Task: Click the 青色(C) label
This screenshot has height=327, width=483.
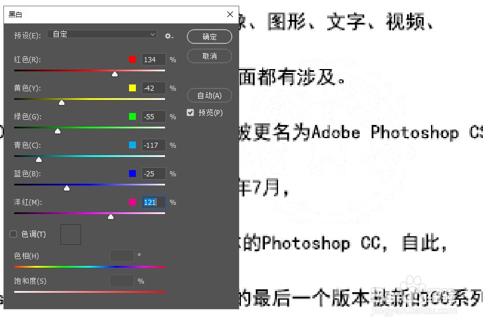Action: tap(27, 145)
